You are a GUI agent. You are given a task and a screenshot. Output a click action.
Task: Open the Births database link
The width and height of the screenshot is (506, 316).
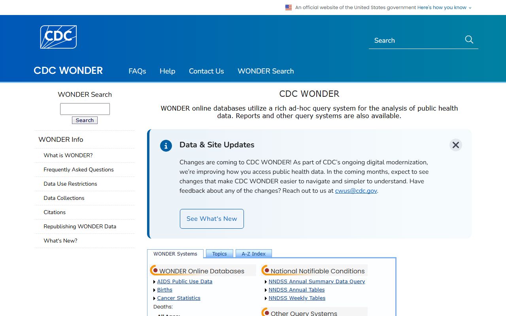click(165, 290)
